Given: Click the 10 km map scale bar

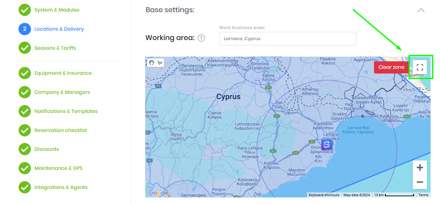Looking at the screenshot, I should click(x=394, y=195).
